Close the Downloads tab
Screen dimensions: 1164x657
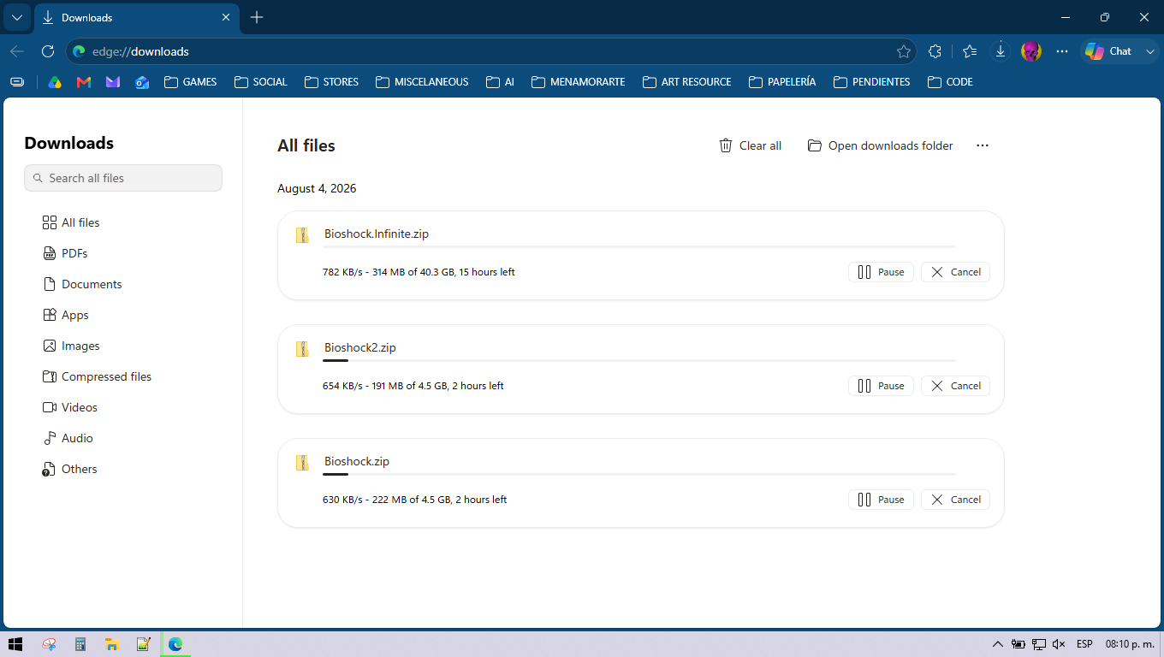click(x=226, y=17)
